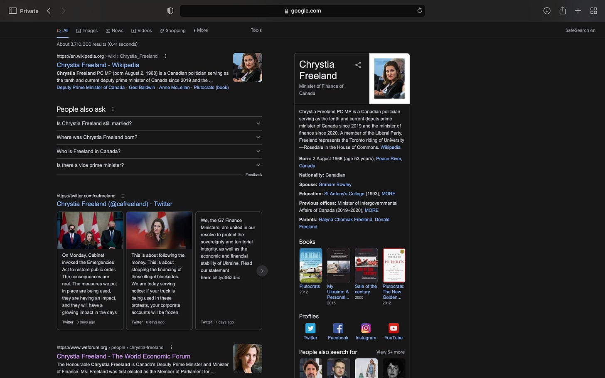Expand MORE beside Previous offices
This screenshot has width=605, height=378.
(x=371, y=211)
